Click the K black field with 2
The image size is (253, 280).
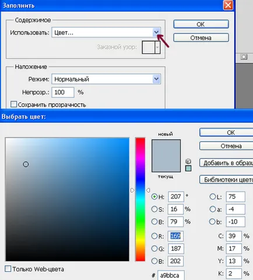(x=234, y=274)
